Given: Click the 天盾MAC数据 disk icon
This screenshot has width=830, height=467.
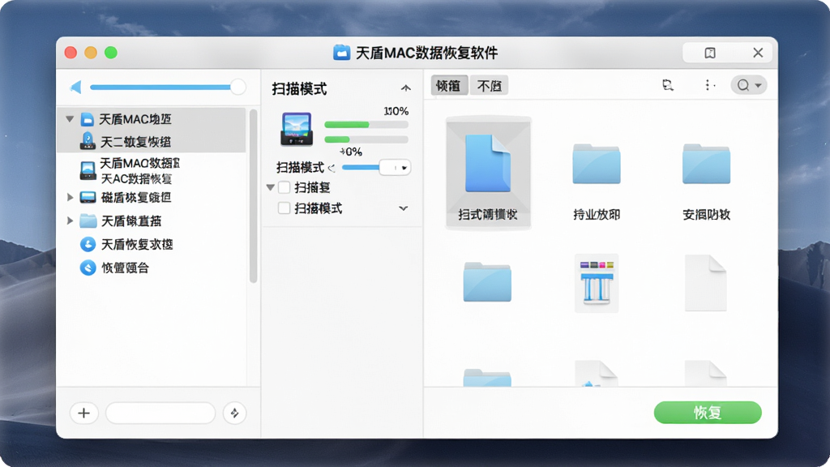Looking at the screenshot, I should [88, 170].
